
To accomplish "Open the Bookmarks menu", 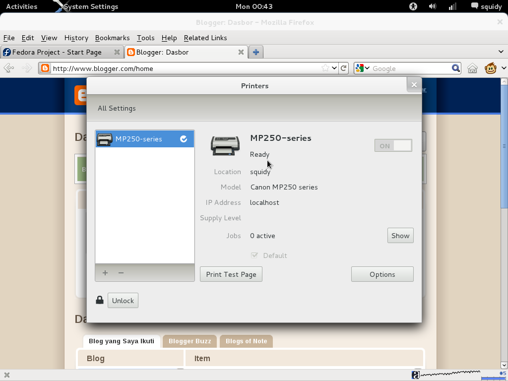I will click(113, 38).
